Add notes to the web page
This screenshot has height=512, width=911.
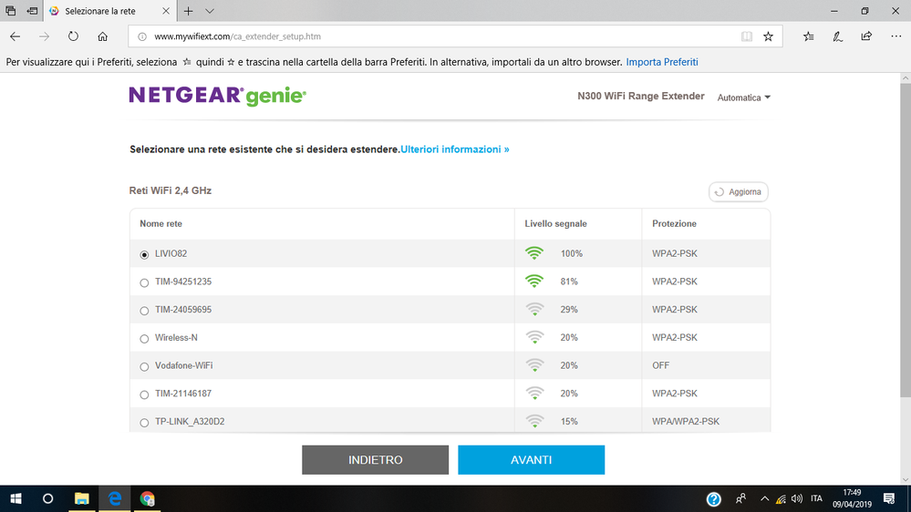pos(837,36)
